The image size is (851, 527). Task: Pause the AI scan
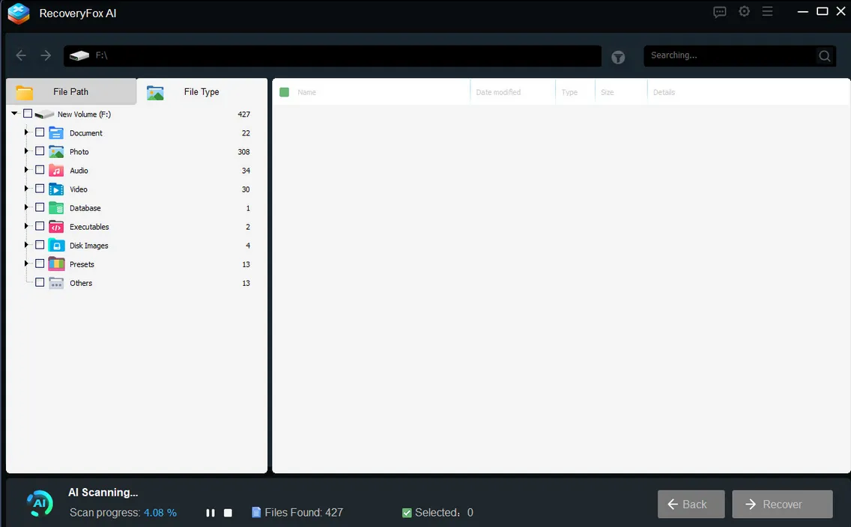click(211, 513)
